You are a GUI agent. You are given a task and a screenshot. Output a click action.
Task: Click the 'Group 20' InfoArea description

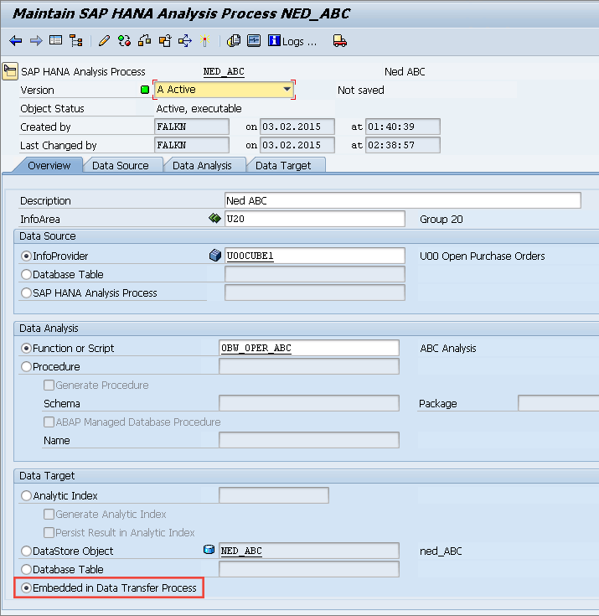pyautogui.click(x=442, y=220)
